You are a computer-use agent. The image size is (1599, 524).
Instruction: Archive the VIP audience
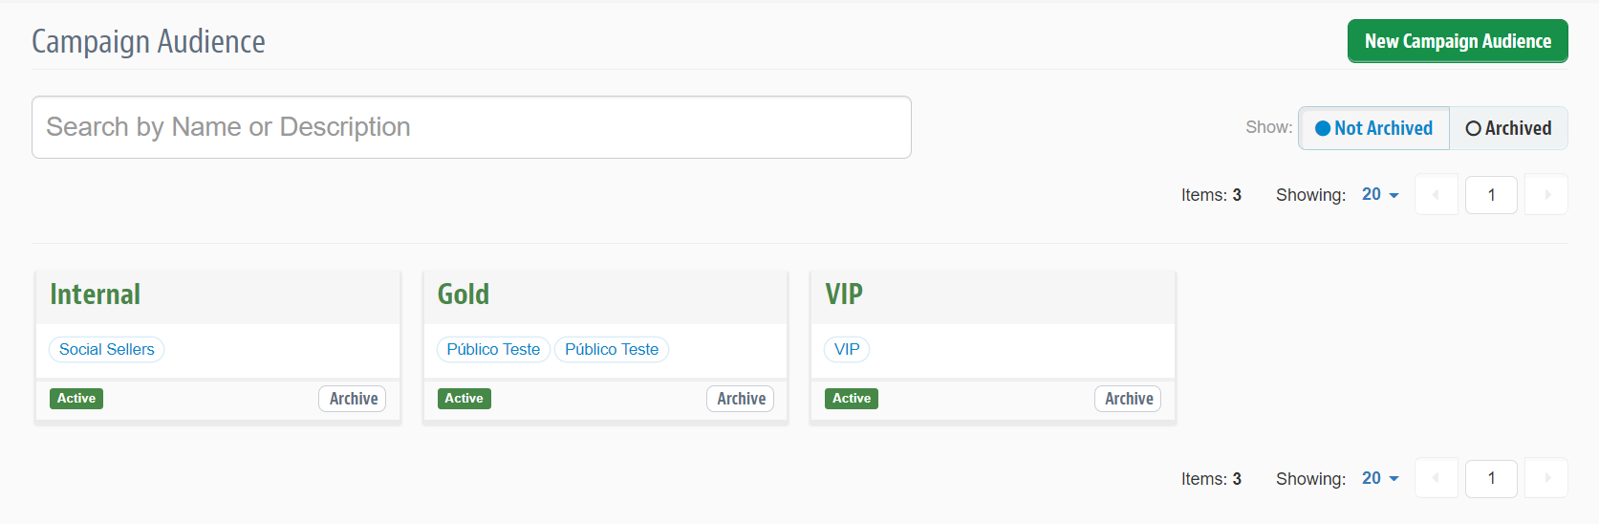tap(1128, 399)
